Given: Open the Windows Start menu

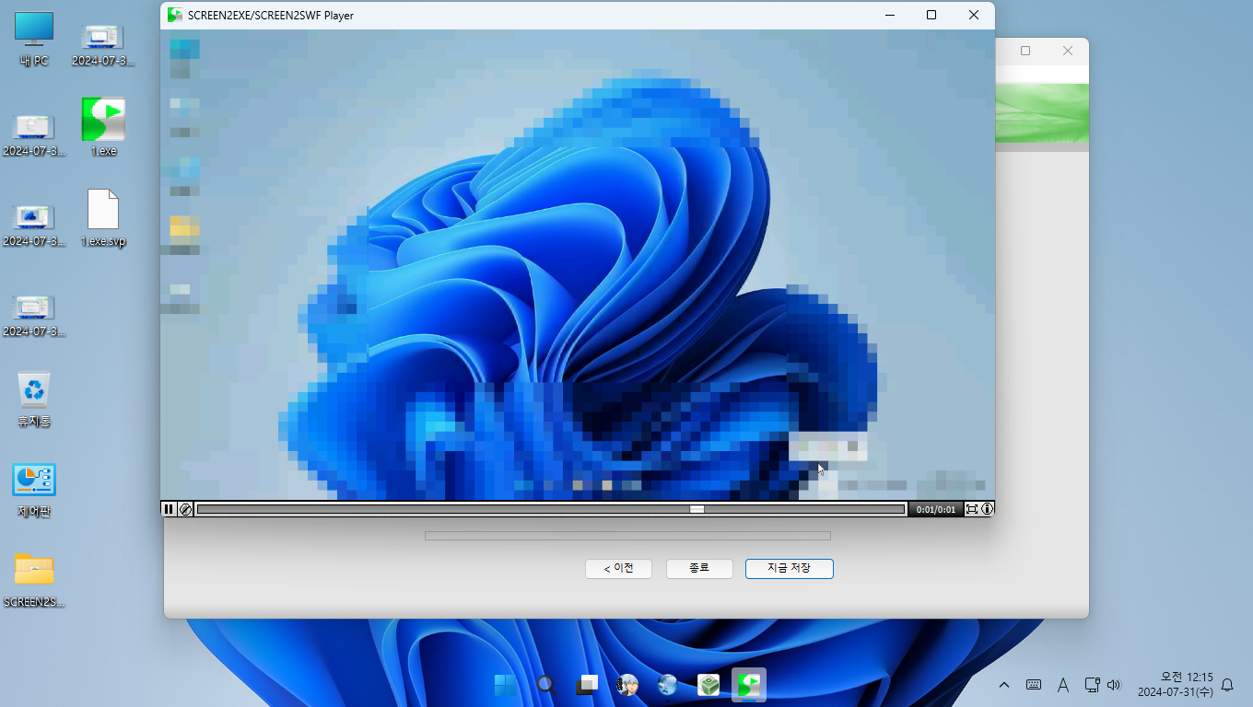Looking at the screenshot, I should [x=505, y=684].
